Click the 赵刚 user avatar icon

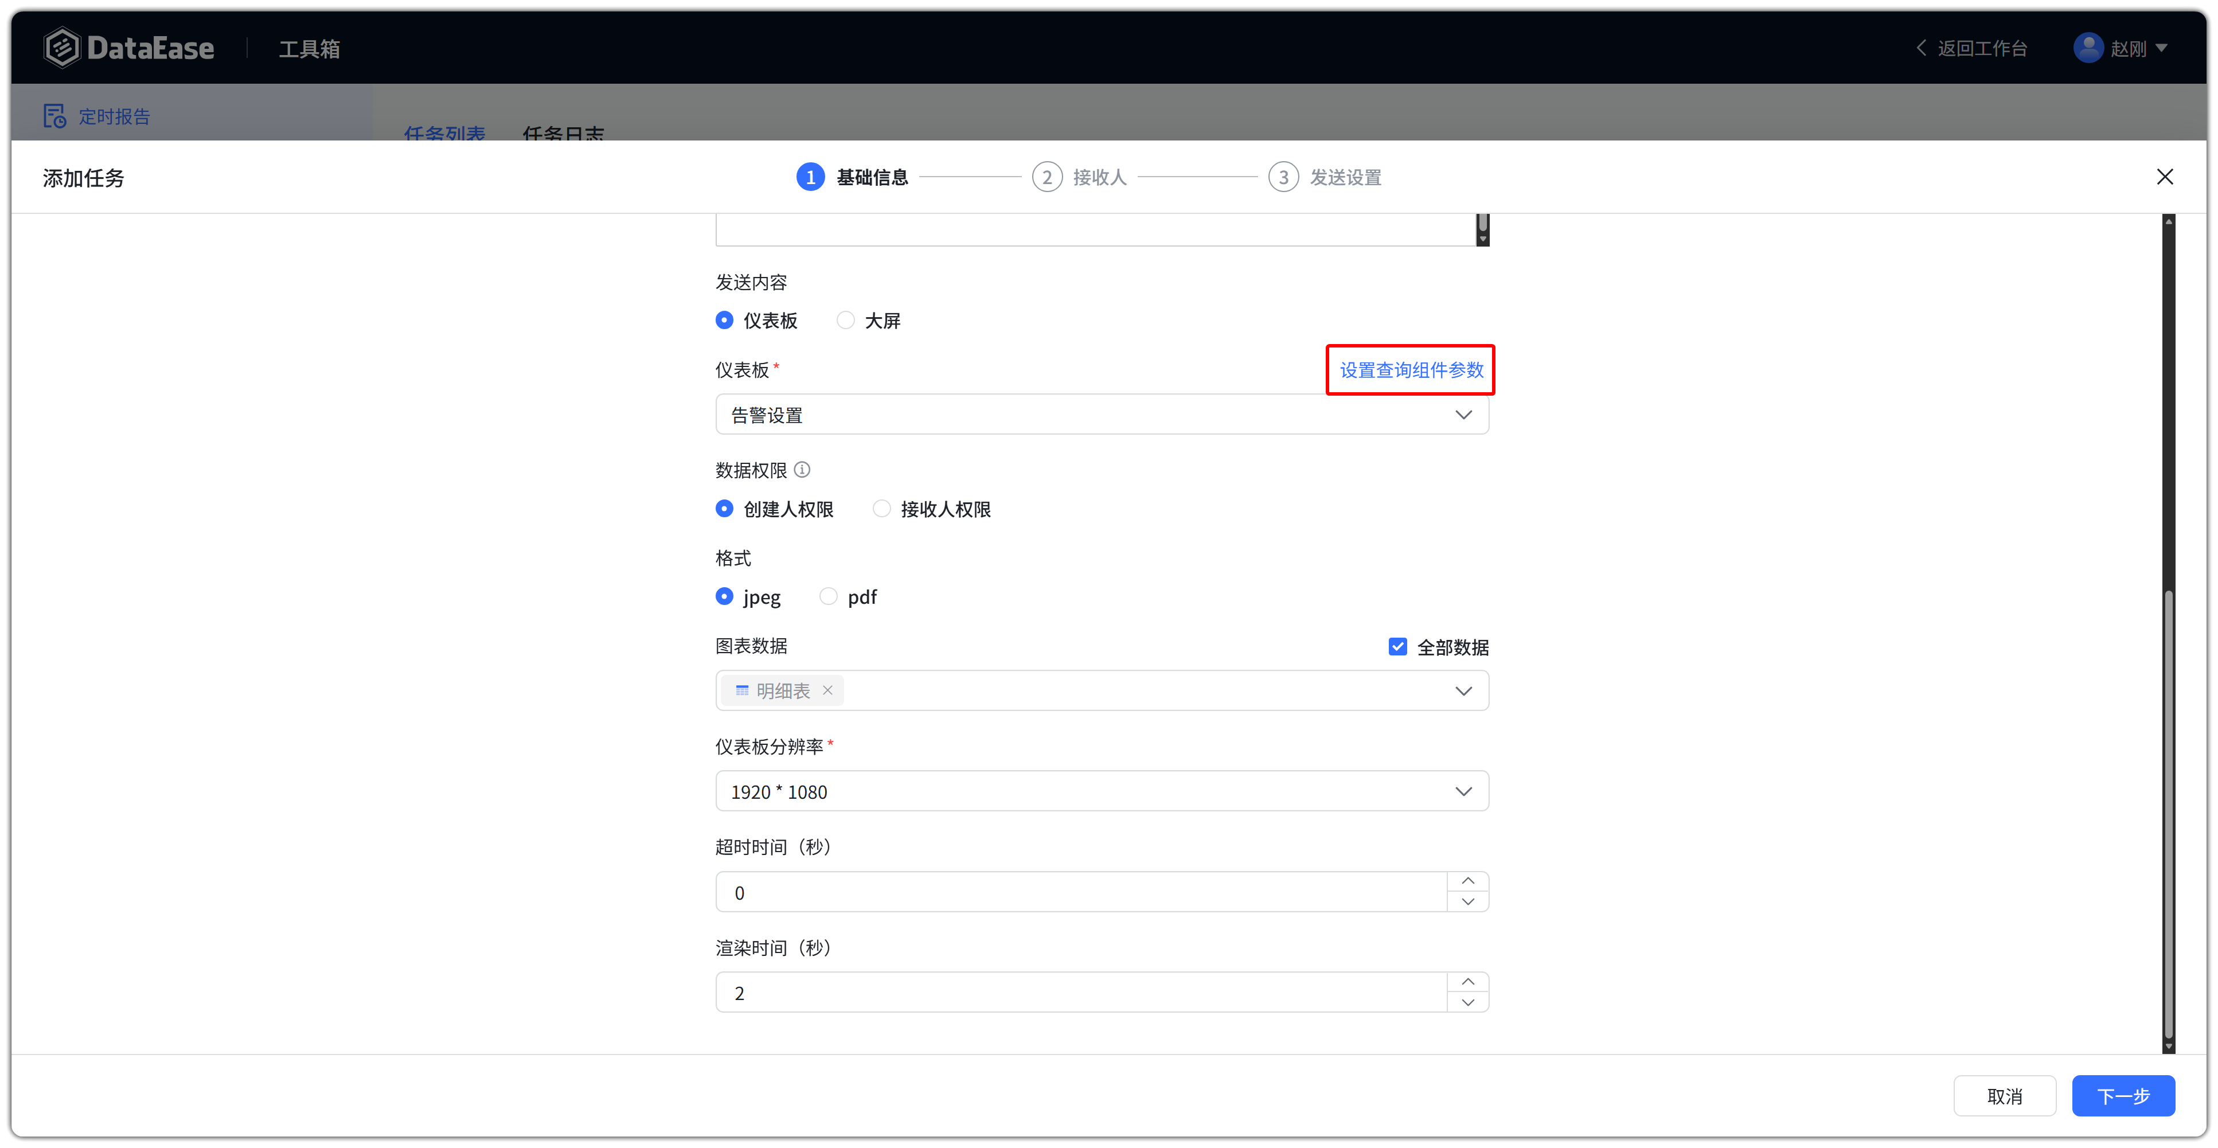click(2088, 48)
